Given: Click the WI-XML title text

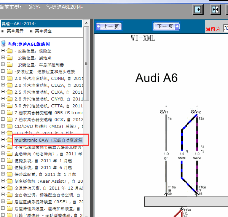Looking at the screenshot, I should click(143, 38).
